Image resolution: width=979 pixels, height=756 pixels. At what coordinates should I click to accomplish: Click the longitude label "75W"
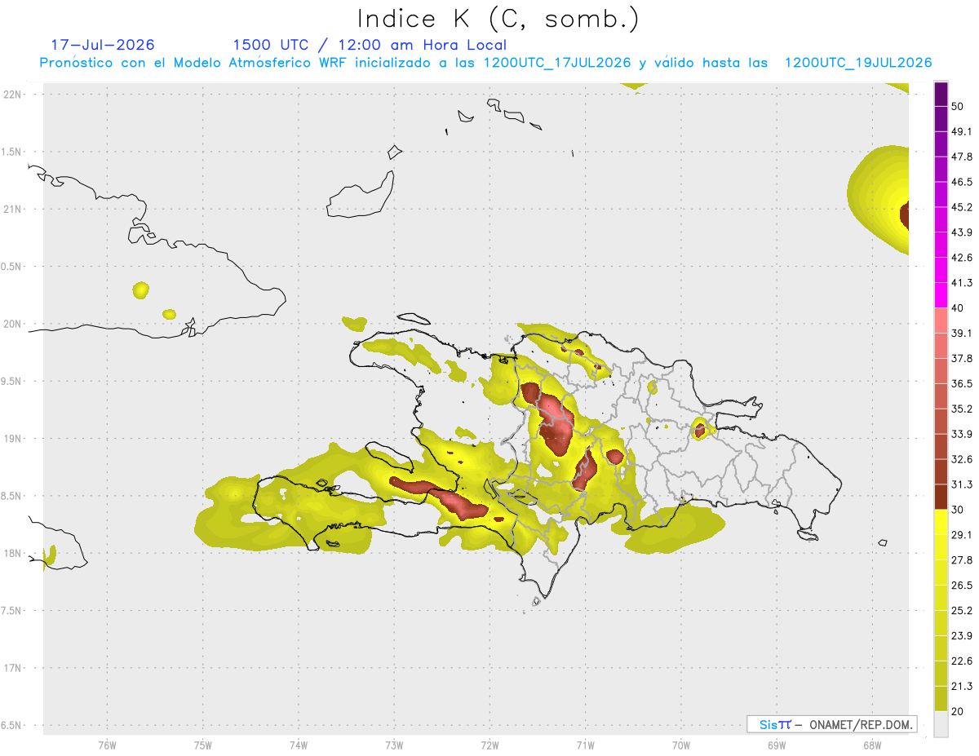coord(202,745)
